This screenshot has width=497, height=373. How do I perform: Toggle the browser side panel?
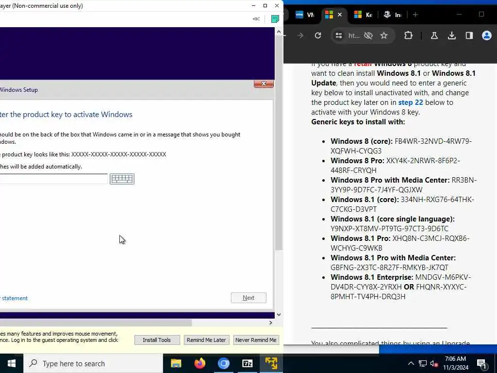tap(469, 35)
